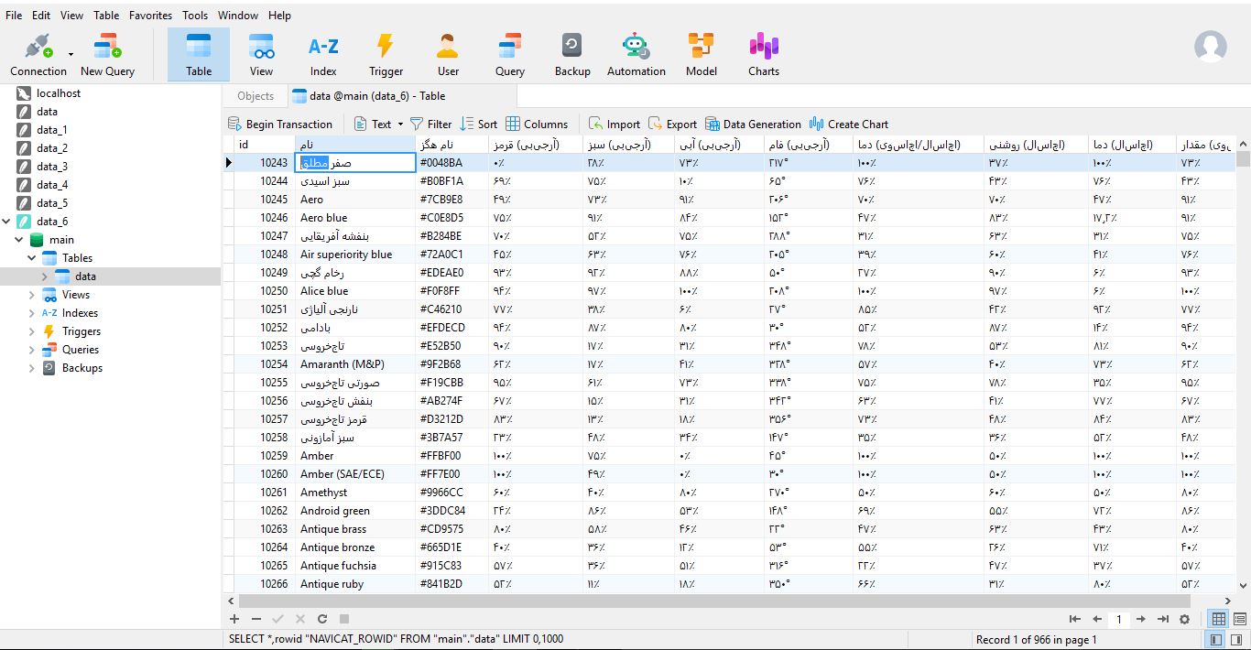The height and width of the screenshot is (650, 1251).
Task: Switch to form view
Action: coord(1239,619)
